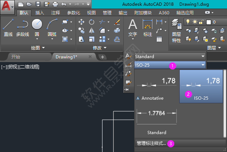Click the Dimension tool icon
This screenshot has width=227, height=152.
click(147, 24)
